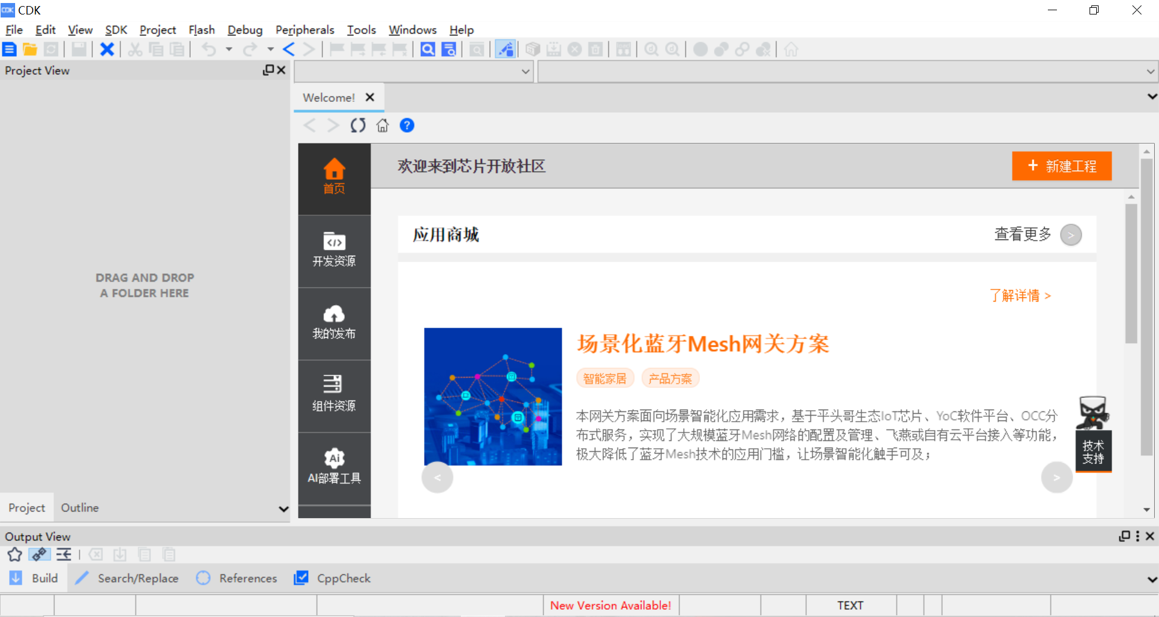Click the blue X close icon in toolbar
Screen dimensions: 1159x617
(x=107, y=49)
